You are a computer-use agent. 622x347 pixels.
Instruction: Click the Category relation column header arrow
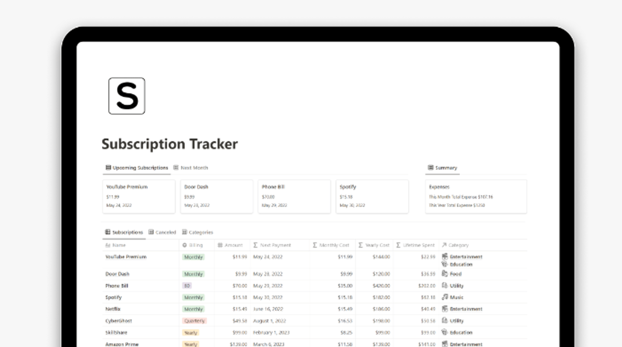444,245
